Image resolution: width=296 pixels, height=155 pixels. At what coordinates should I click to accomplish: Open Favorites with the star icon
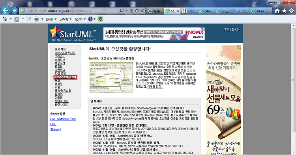(284, 11)
